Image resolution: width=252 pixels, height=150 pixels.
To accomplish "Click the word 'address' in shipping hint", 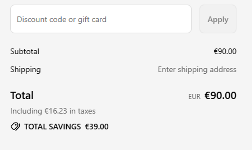I will click(x=223, y=70).
